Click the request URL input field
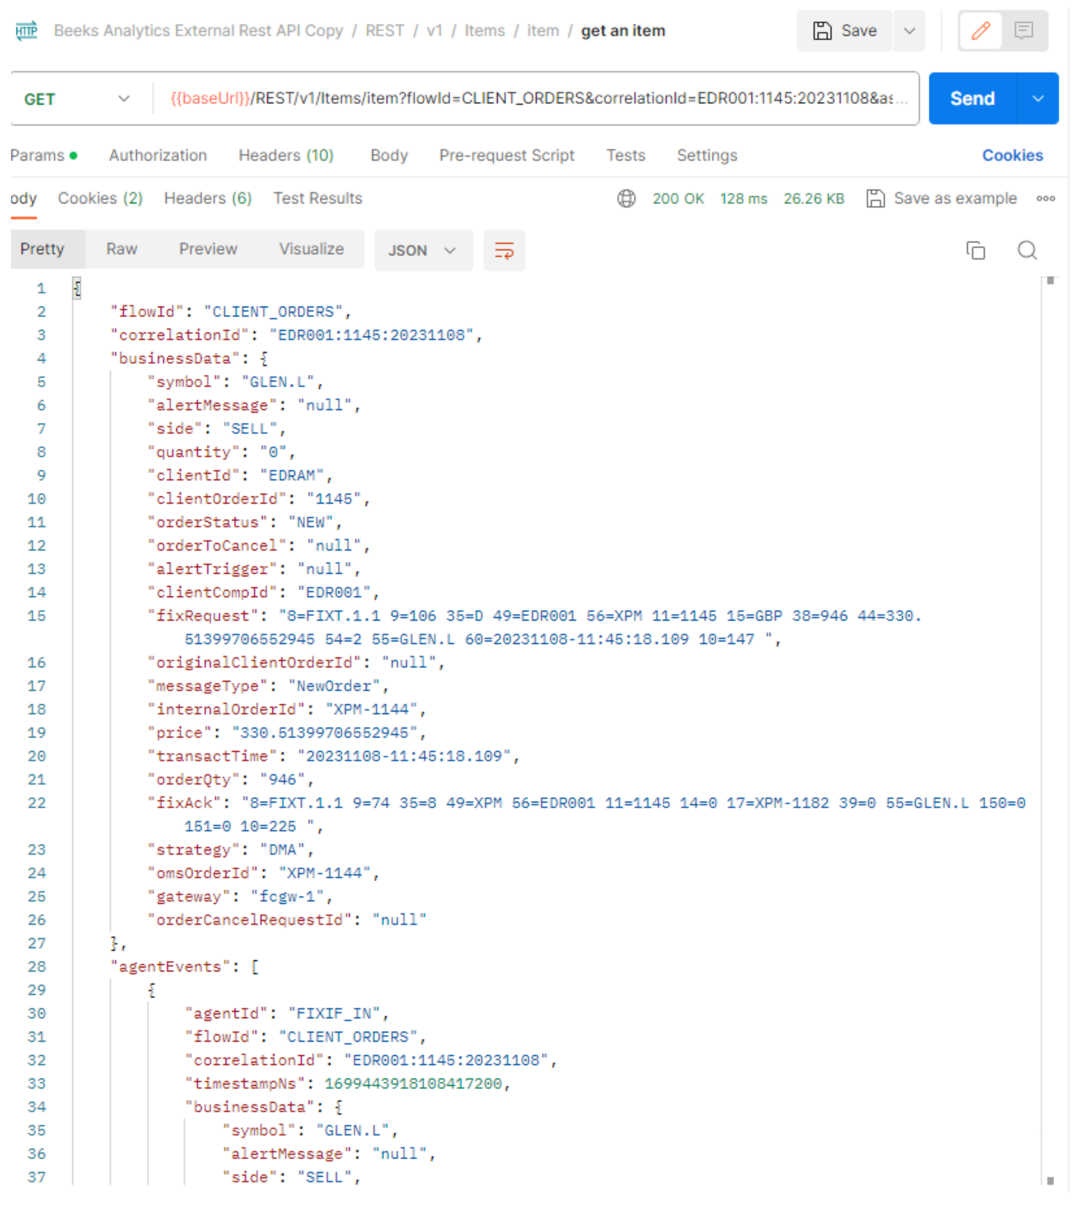Image resolution: width=1089 pixels, height=1205 pixels. pyautogui.click(x=535, y=99)
